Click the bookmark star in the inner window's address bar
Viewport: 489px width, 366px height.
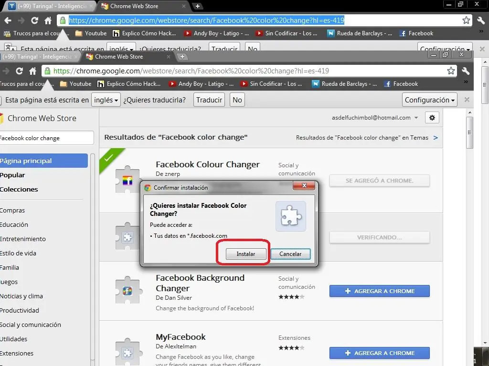pyautogui.click(x=451, y=71)
